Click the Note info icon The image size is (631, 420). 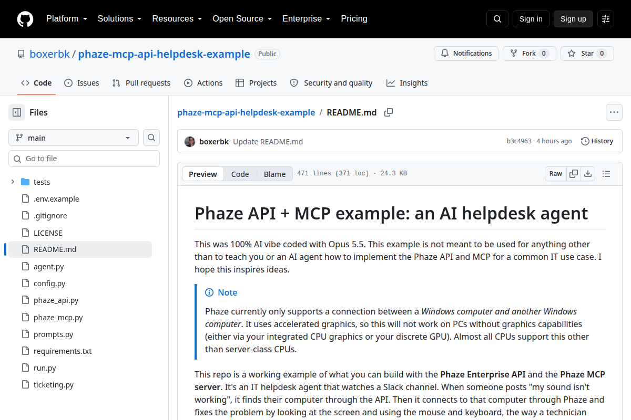pos(209,292)
